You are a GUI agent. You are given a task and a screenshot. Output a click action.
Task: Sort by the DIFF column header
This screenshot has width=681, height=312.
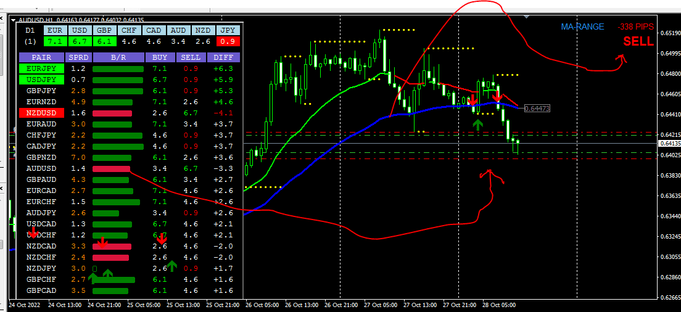(223, 57)
